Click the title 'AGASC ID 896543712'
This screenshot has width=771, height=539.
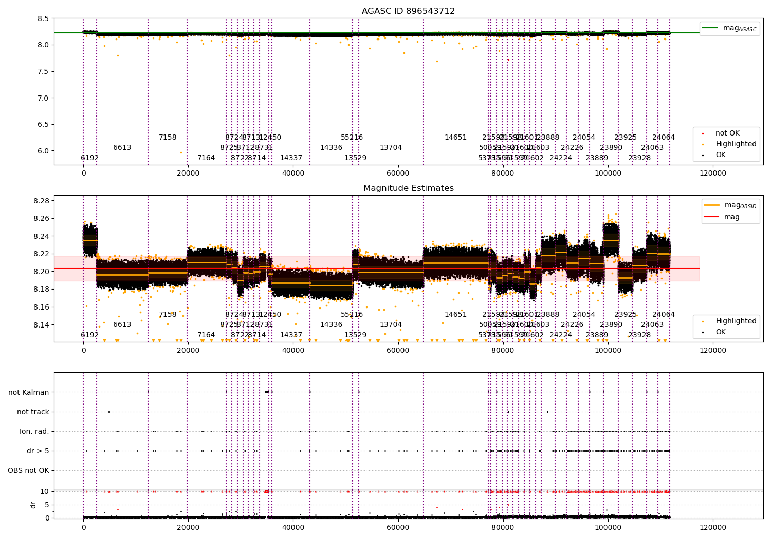click(x=408, y=11)
